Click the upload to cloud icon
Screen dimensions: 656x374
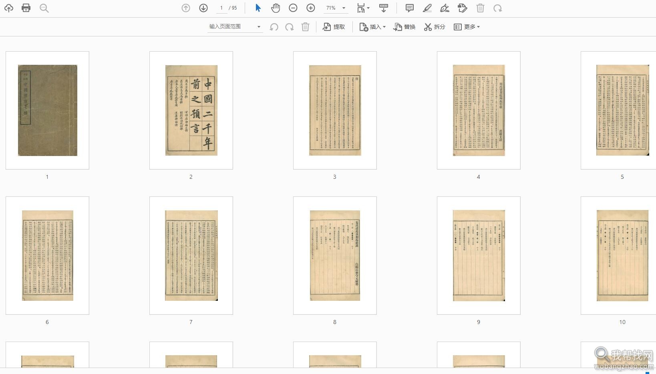9,8
